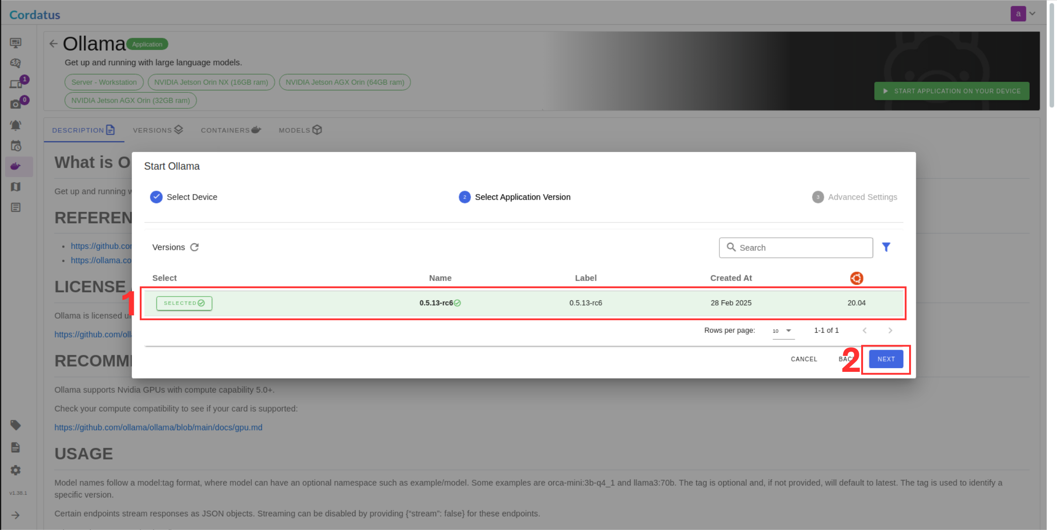Expand the user account menu chevron
The image size is (1057, 530).
tap(1033, 14)
